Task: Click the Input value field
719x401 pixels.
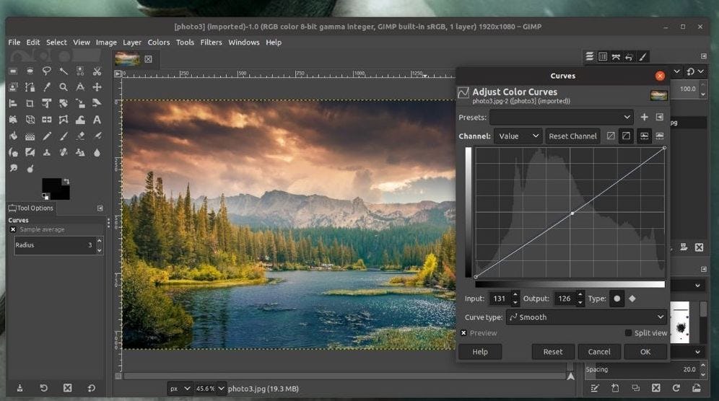Action: click(x=499, y=299)
